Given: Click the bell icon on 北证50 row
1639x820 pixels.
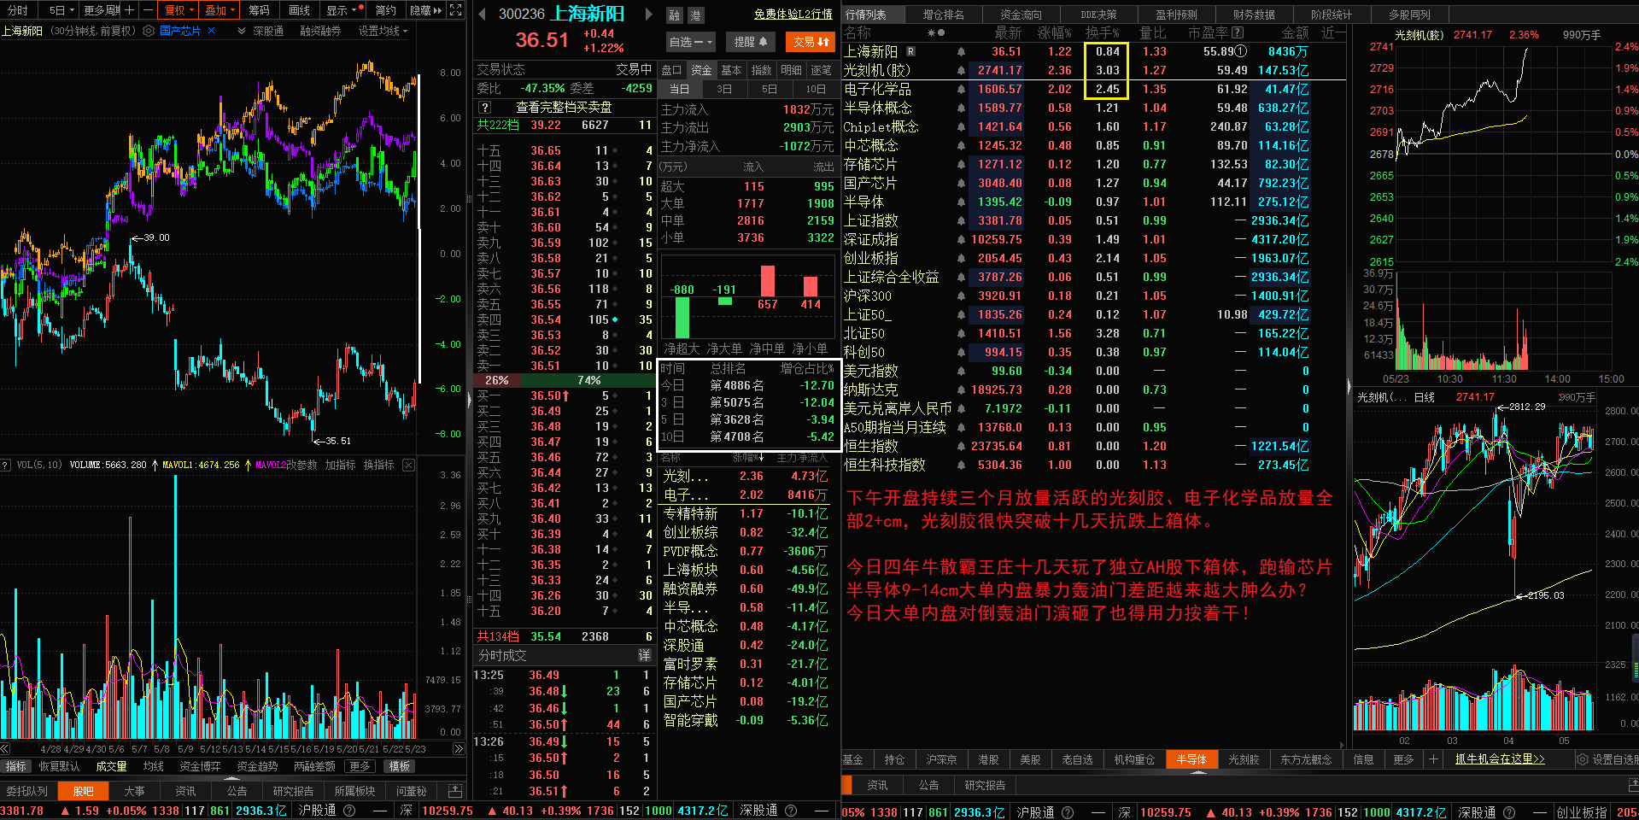Looking at the screenshot, I should coord(961,333).
